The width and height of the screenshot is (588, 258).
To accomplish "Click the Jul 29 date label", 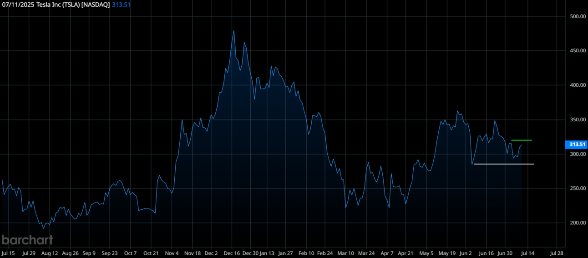I will point(29,253).
